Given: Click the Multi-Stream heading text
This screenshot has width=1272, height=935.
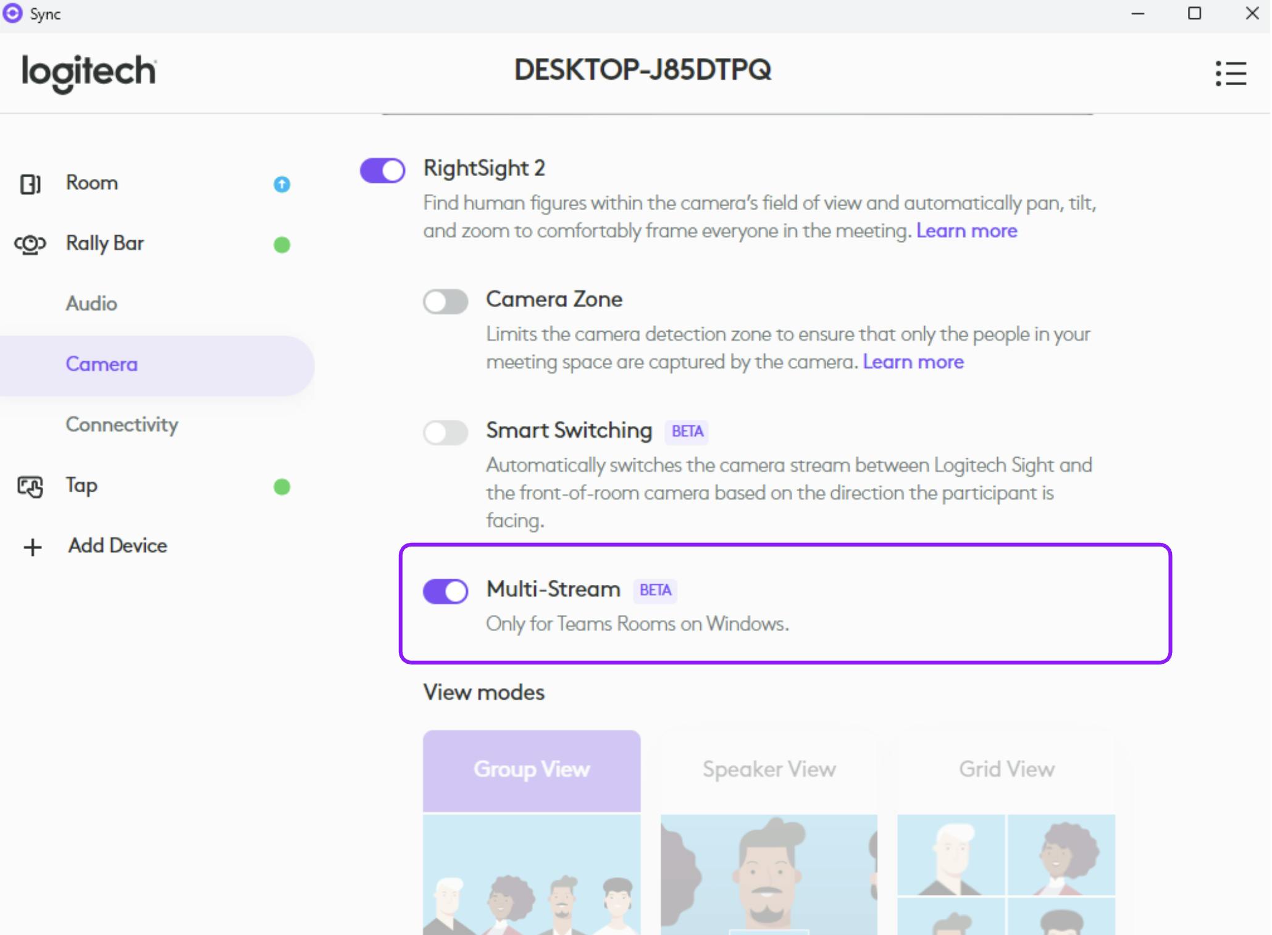Looking at the screenshot, I should click(553, 589).
